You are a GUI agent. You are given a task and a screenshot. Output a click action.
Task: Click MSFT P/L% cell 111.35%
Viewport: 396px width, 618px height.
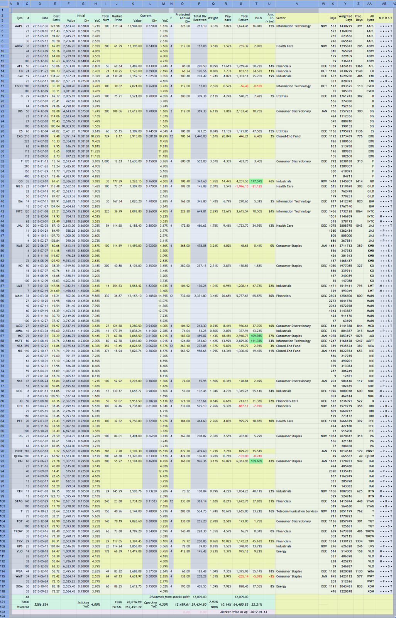coord(256,341)
